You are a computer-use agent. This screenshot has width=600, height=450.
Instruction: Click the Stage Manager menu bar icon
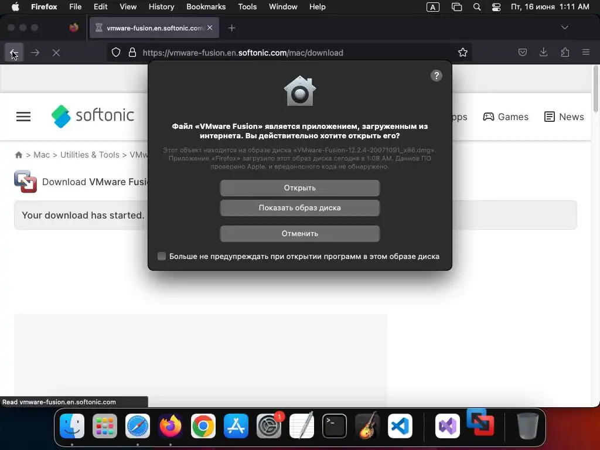(x=456, y=7)
